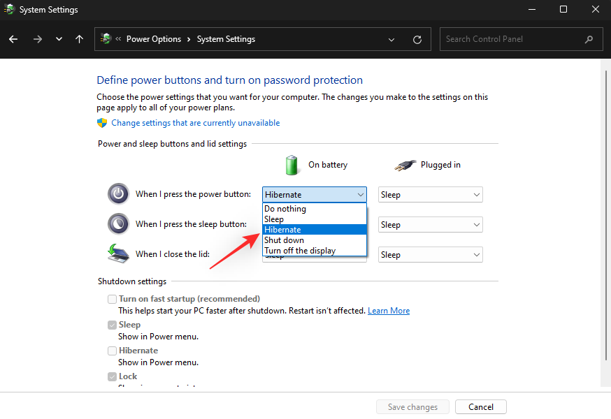Click the plugged in power cable icon

click(405, 166)
